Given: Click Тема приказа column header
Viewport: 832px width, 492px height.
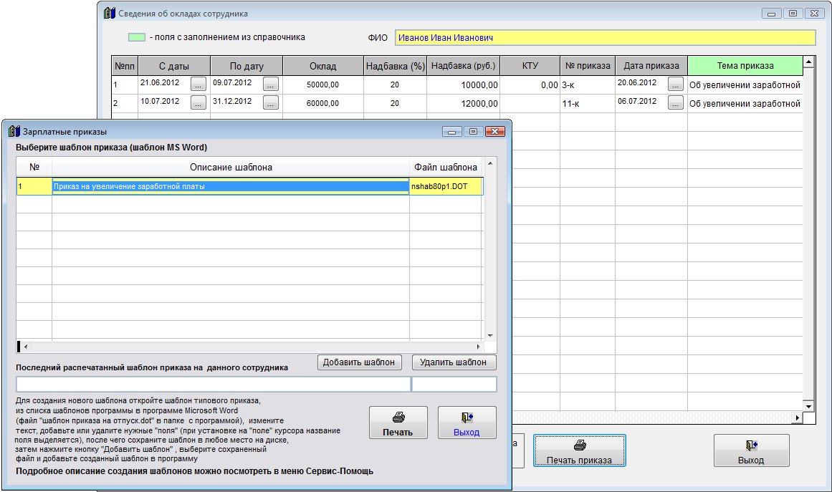Looking at the screenshot, I should [x=745, y=66].
